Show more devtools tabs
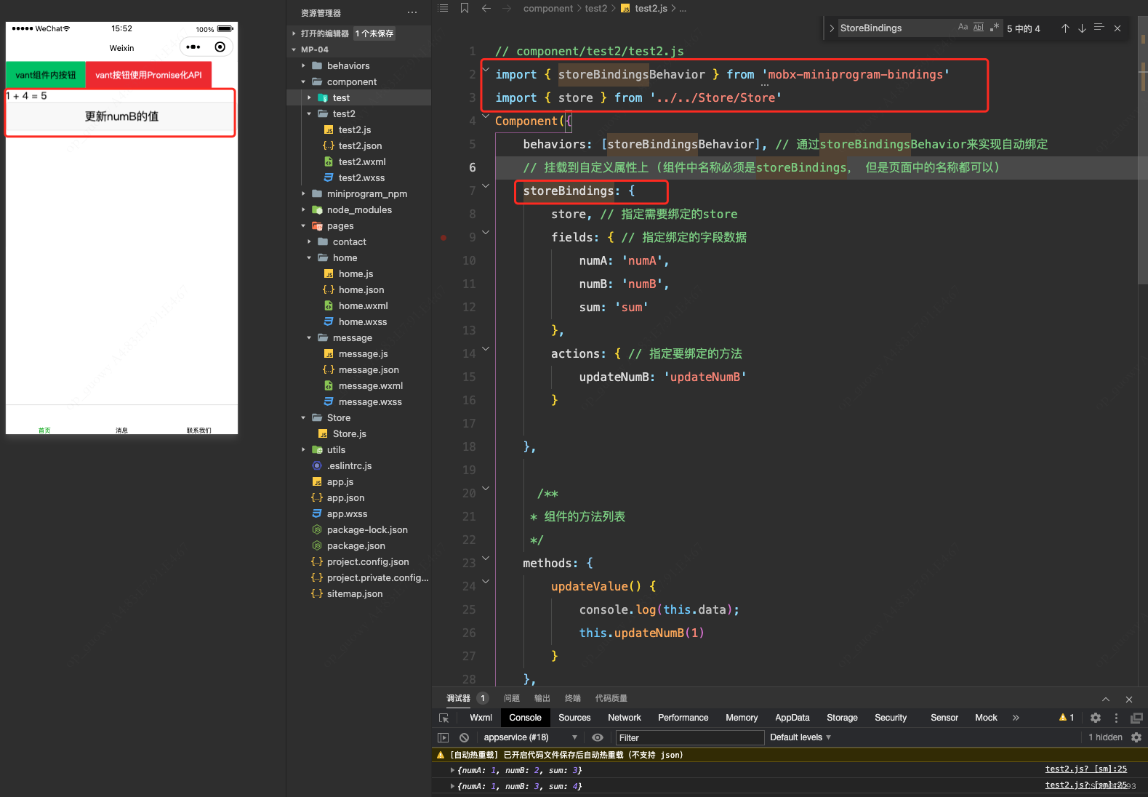Screen dimensions: 1148x797 (1016, 718)
